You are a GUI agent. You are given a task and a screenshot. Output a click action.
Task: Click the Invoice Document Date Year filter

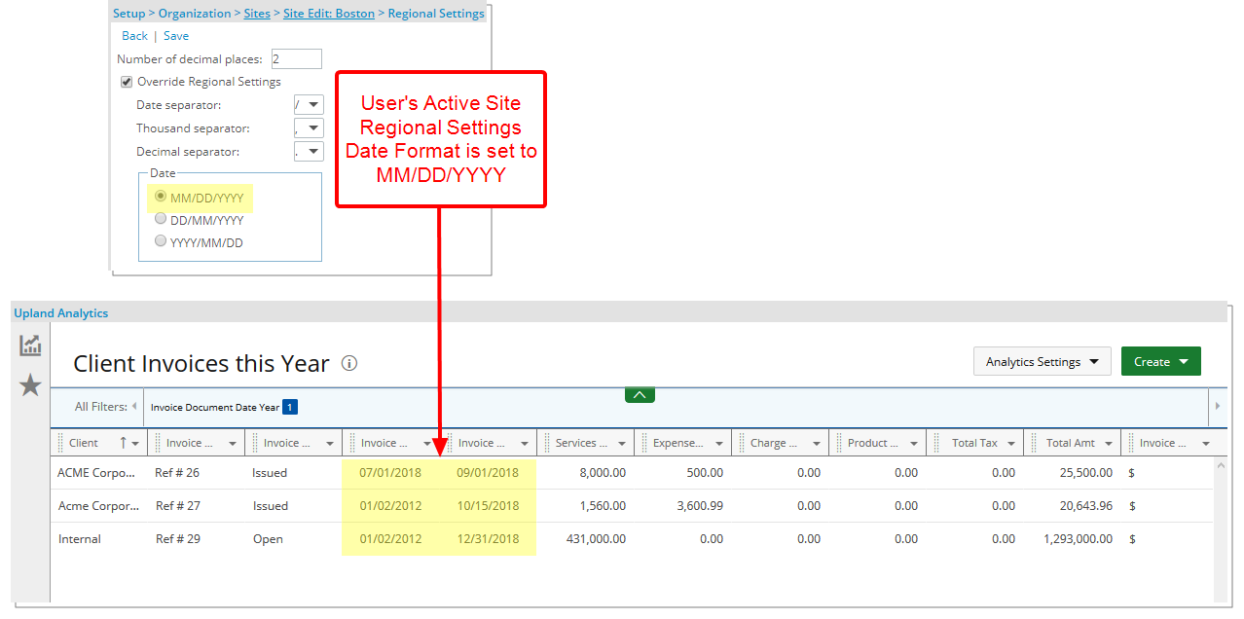(215, 407)
